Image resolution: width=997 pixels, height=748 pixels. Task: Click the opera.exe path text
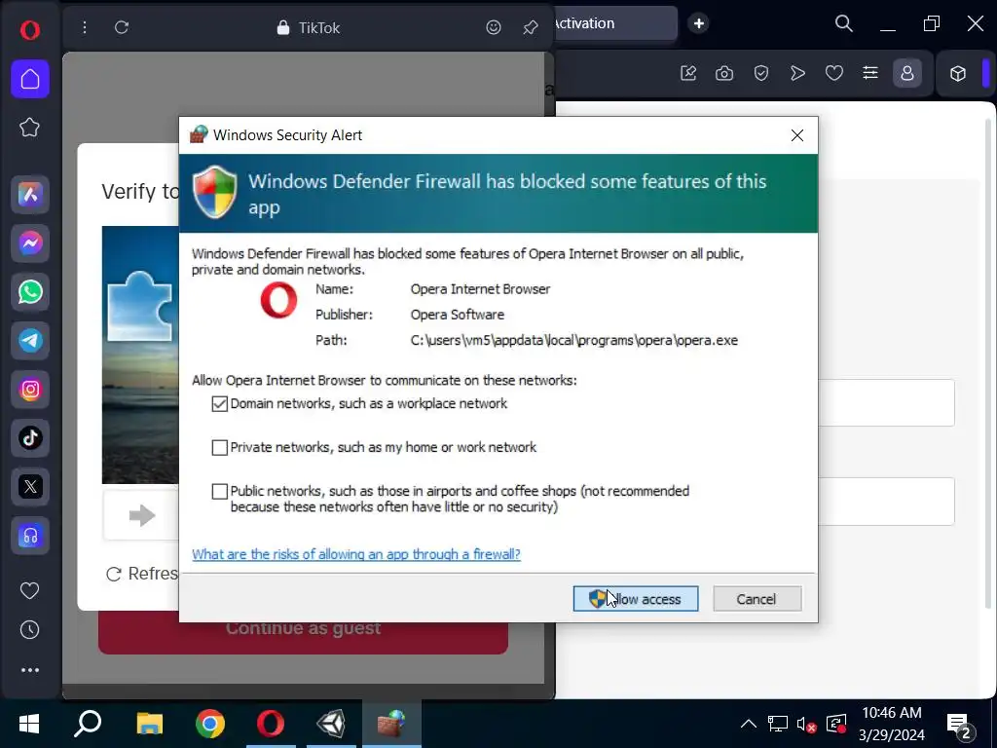(574, 340)
